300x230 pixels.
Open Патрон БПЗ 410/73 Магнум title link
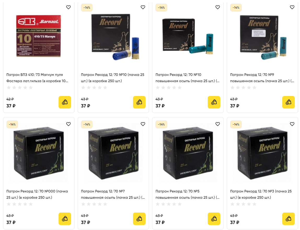pyautogui.click(x=37, y=78)
